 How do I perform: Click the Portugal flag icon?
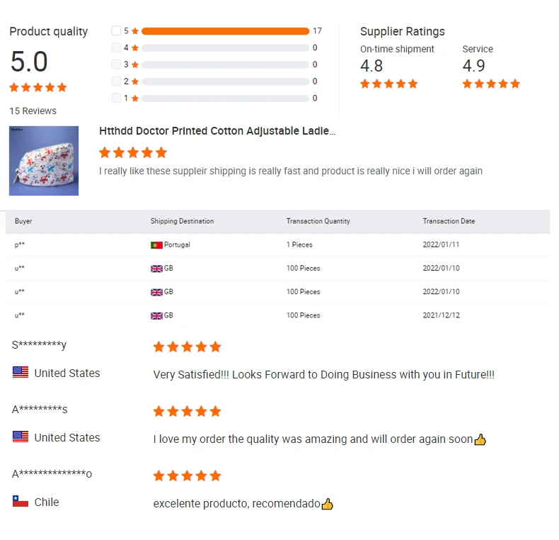coord(156,245)
